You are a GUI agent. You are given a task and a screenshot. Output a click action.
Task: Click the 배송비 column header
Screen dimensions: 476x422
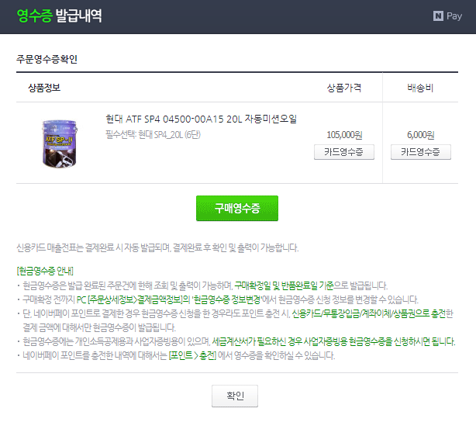click(x=420, y=88)
